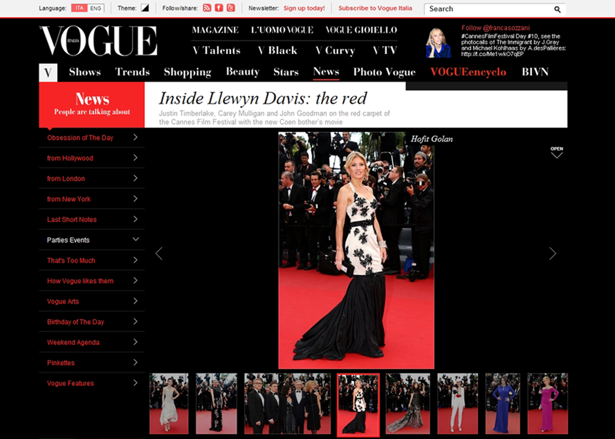Collapse the Parties Events section
This screenshot has width=615, height=439.
135,240
